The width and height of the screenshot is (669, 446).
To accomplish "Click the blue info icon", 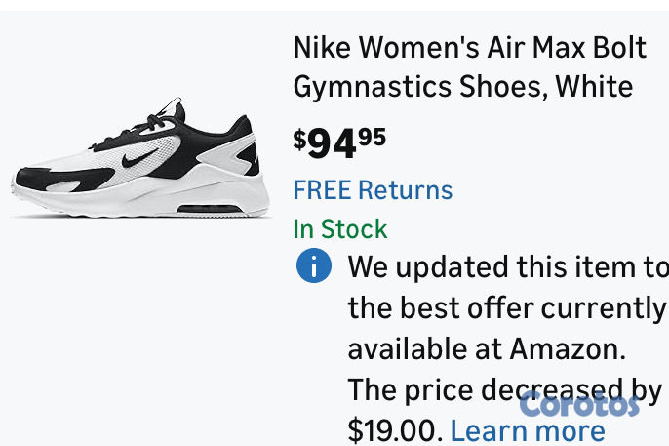I will point(314,265).
